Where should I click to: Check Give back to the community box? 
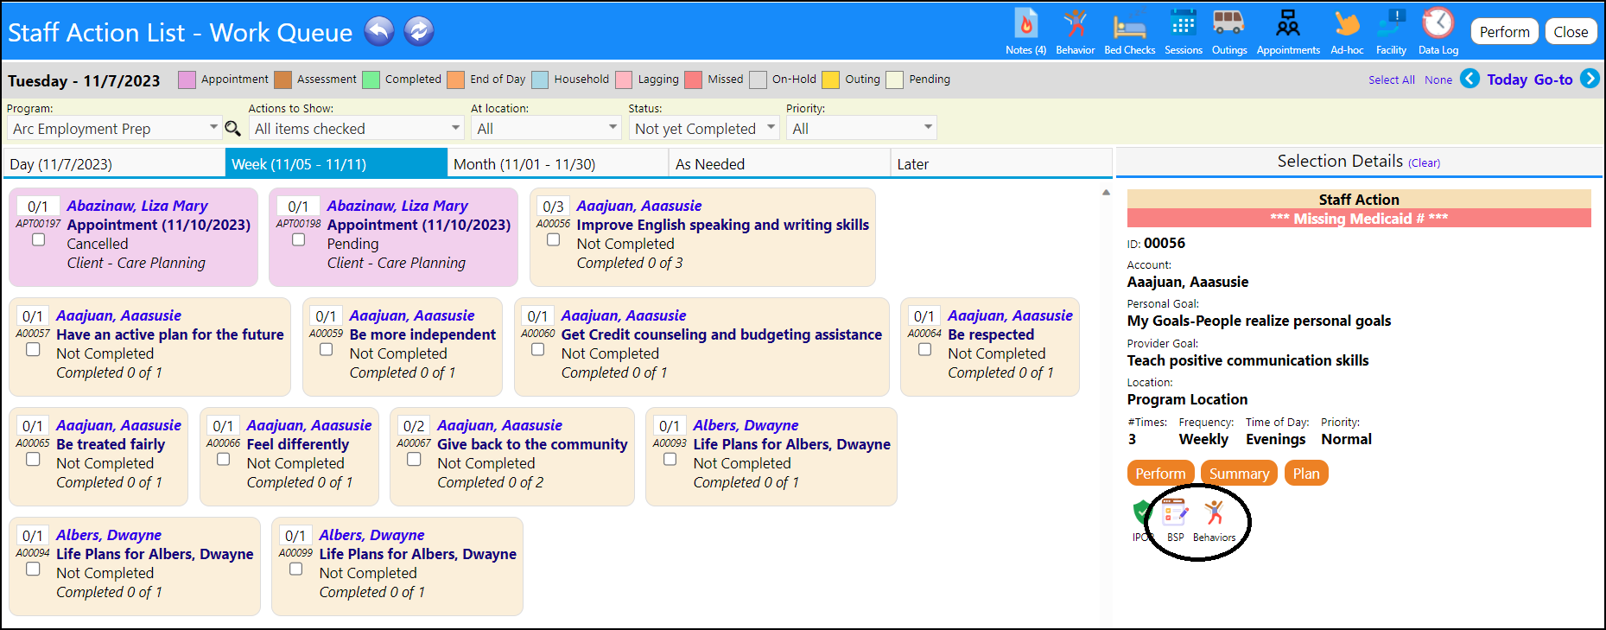coord(414,459)
